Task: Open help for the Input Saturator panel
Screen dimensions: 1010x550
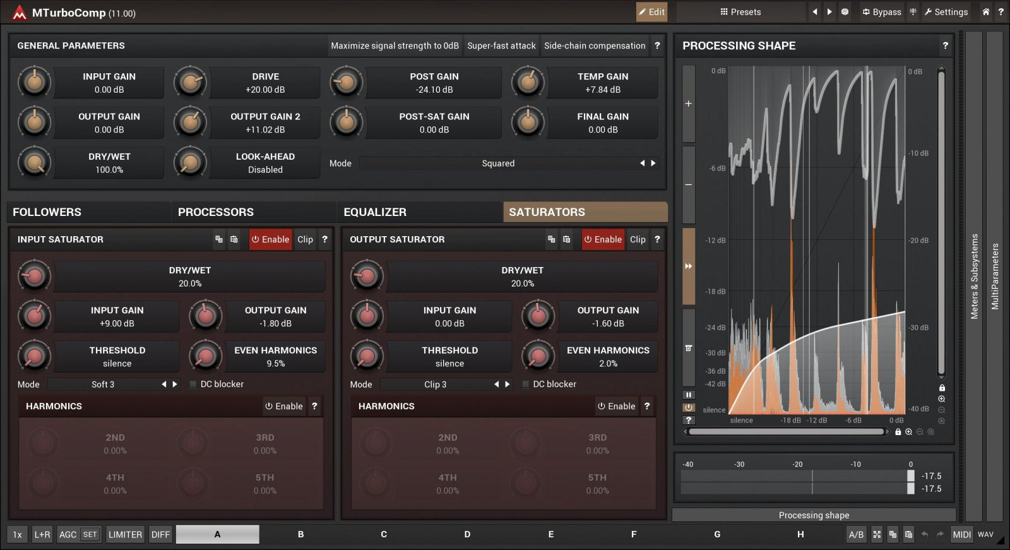Action: click(324, 239)
